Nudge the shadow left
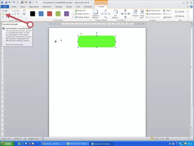Screen dimensions: 194x146 pyautogui.click(x=103, y=14)
